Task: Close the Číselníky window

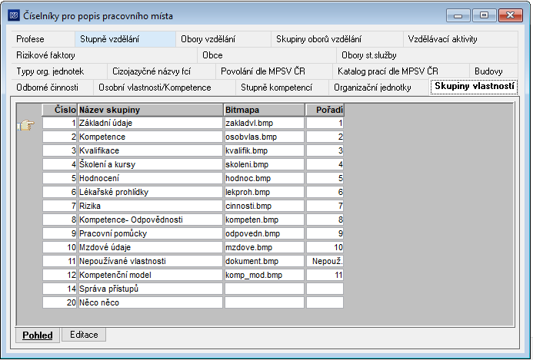Action: [510, 15]
